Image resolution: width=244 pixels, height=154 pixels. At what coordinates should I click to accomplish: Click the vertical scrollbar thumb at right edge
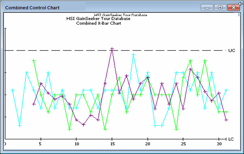tap(239, 15)
